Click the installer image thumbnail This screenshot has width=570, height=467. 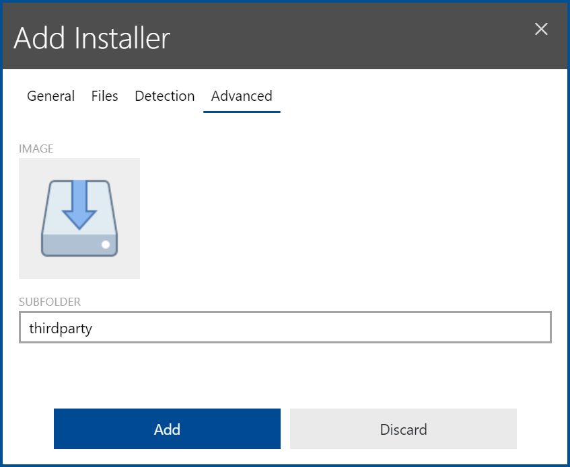[x=79, y=218]
